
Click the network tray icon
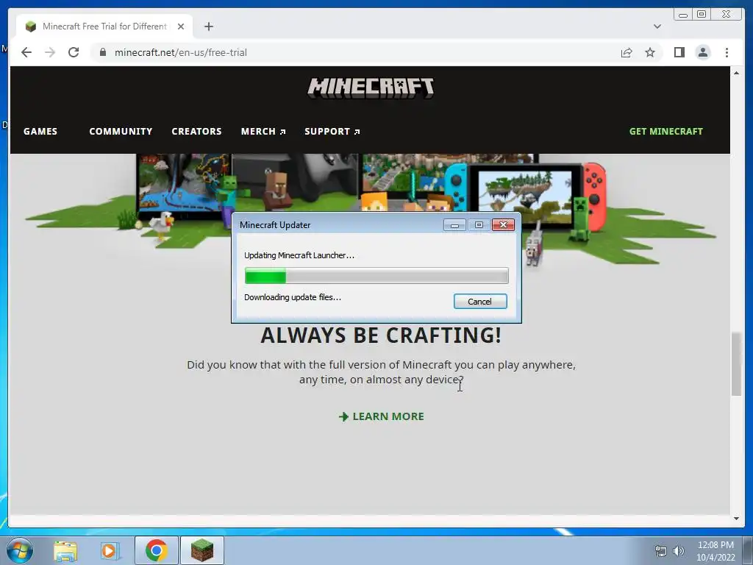661,551
